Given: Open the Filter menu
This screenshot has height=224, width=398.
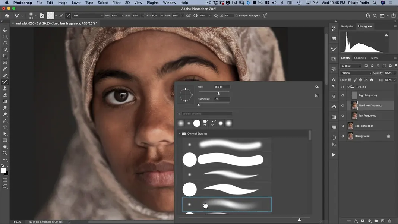Looking at the screenshot, I should tap(116, 3).
